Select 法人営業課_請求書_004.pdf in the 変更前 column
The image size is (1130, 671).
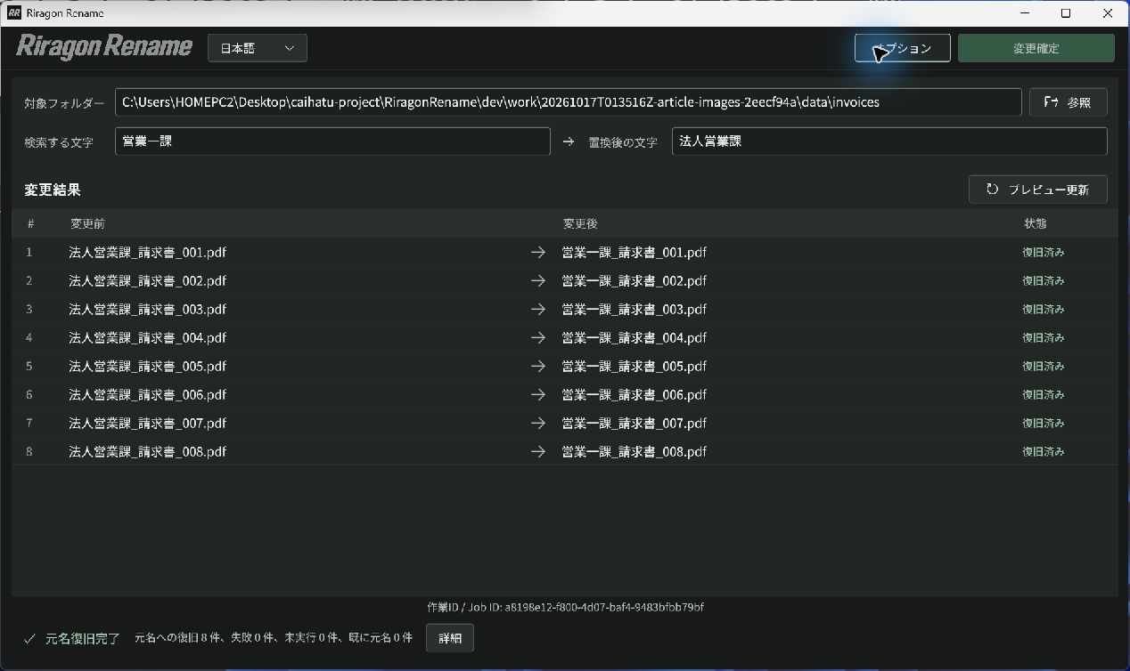pyautogui.click(x=148, y=337)
